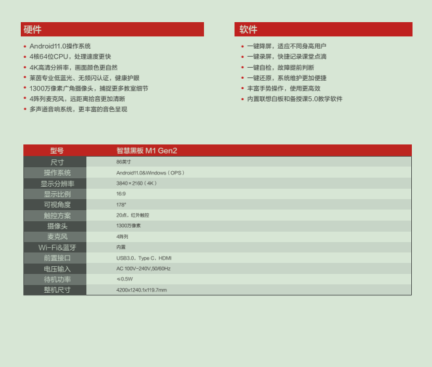Click the 4阵列麦克风 bullet text

coord(77,99)
